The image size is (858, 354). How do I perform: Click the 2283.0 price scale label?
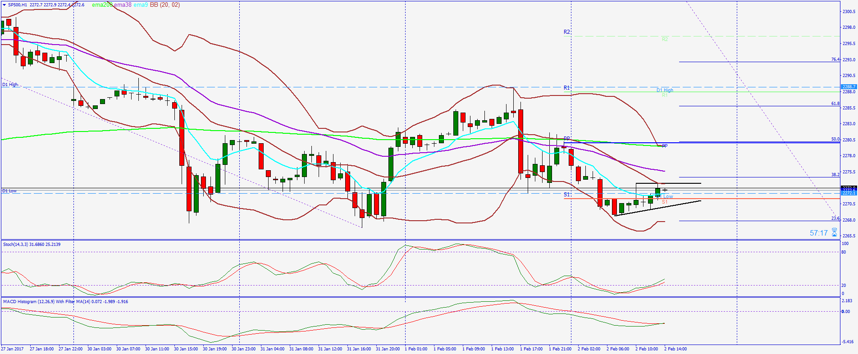[849, 124]
